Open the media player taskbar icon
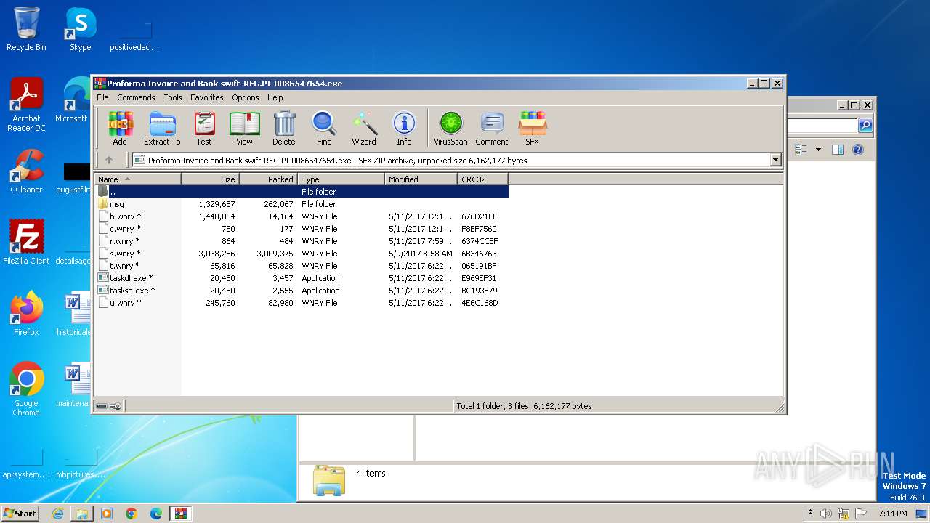 [x=107, y=514]
